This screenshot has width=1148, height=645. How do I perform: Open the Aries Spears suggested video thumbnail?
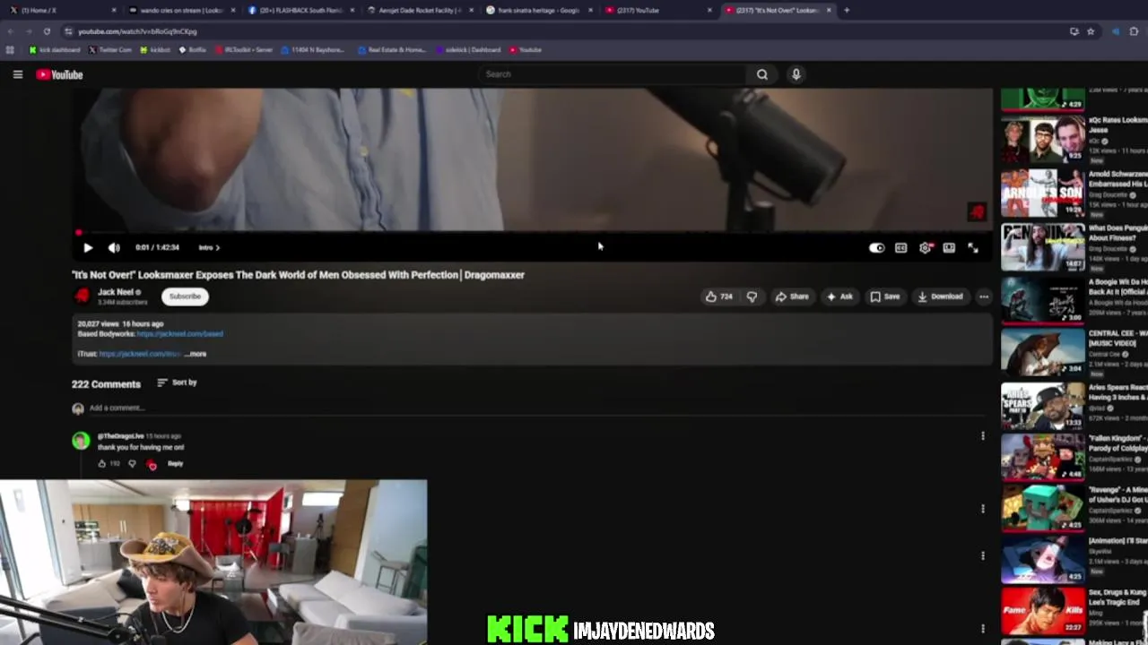click(1043, 407)
